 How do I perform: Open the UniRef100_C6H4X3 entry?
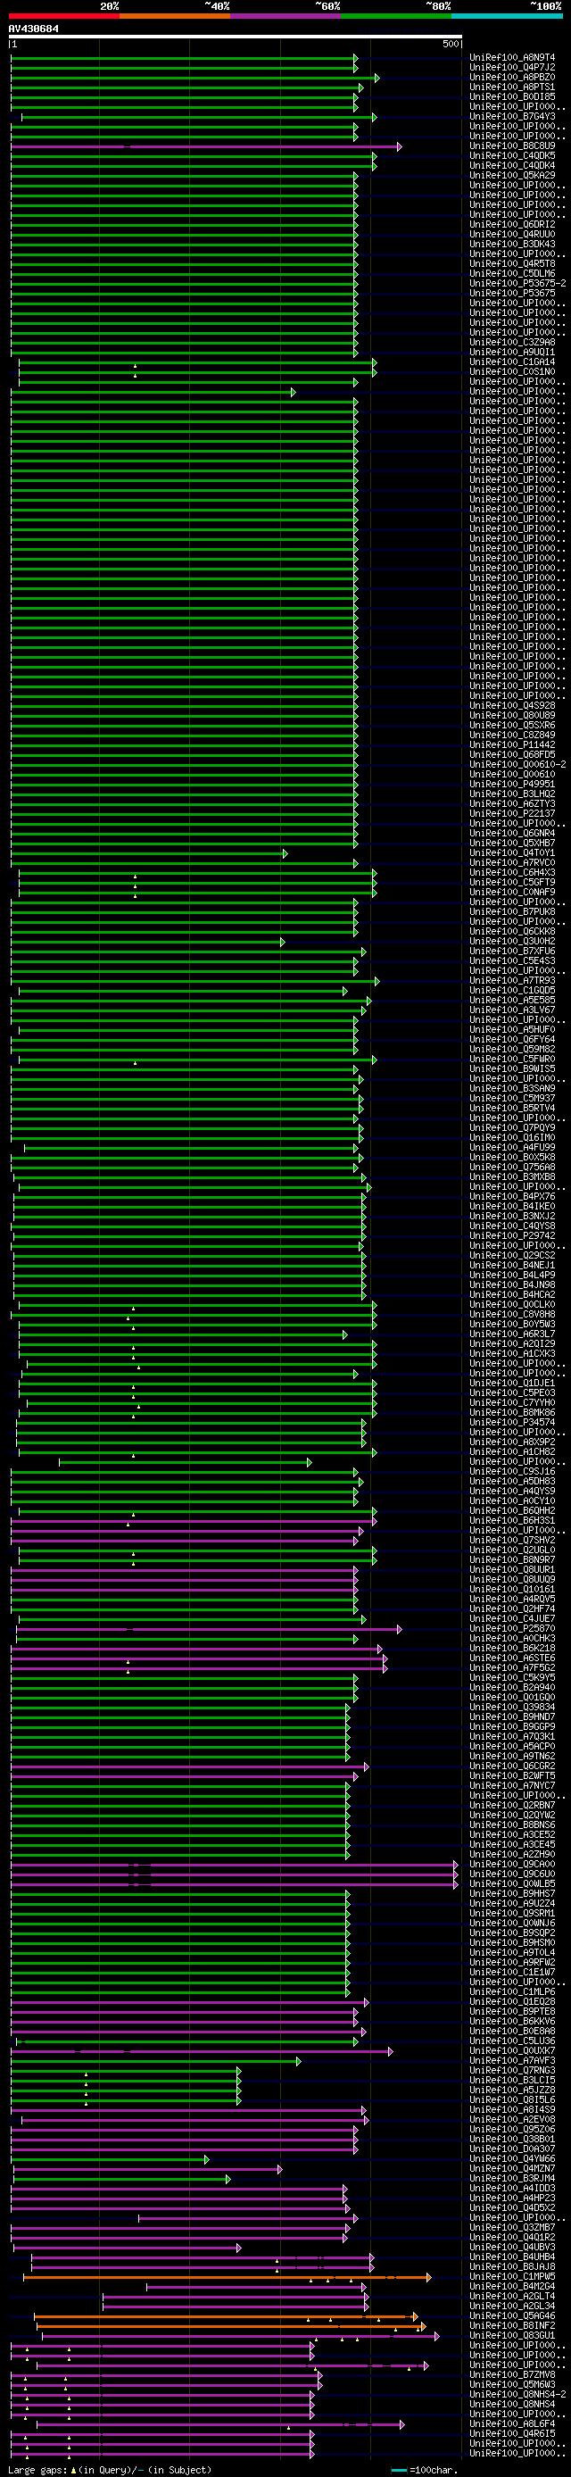[x=512, y=872]
